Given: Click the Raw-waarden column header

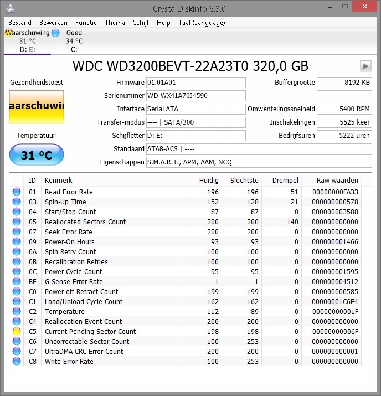Looking at the screenshot, I should [x=332, y=181].
